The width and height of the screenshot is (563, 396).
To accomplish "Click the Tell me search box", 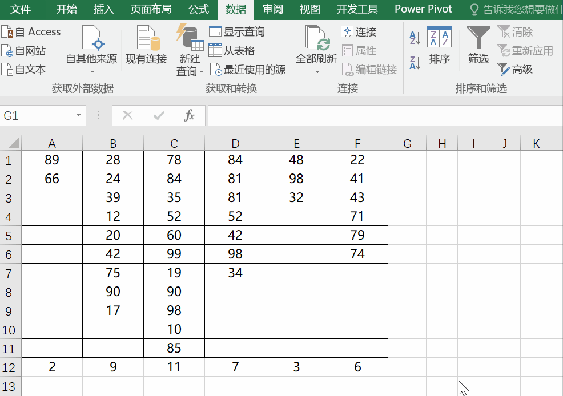I will point(516,9).
